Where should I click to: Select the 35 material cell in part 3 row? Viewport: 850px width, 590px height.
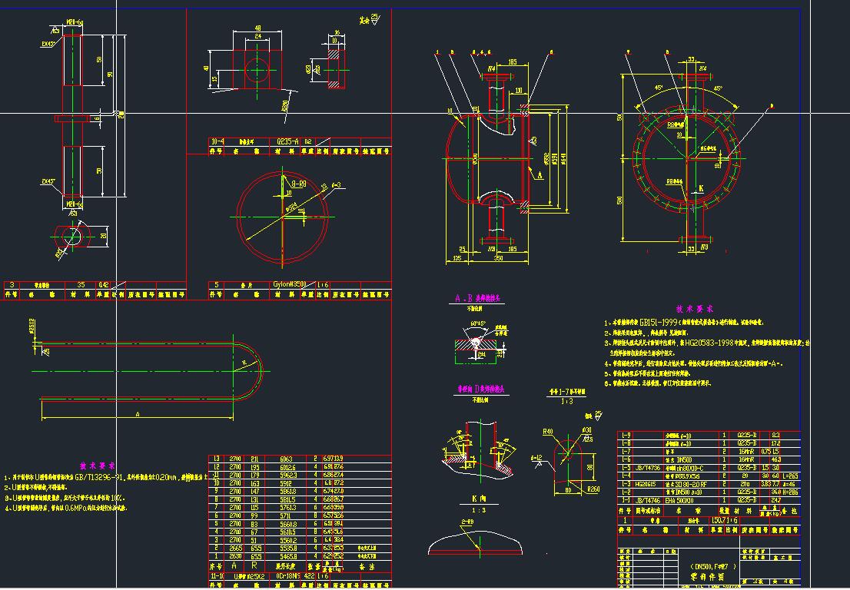81,284
